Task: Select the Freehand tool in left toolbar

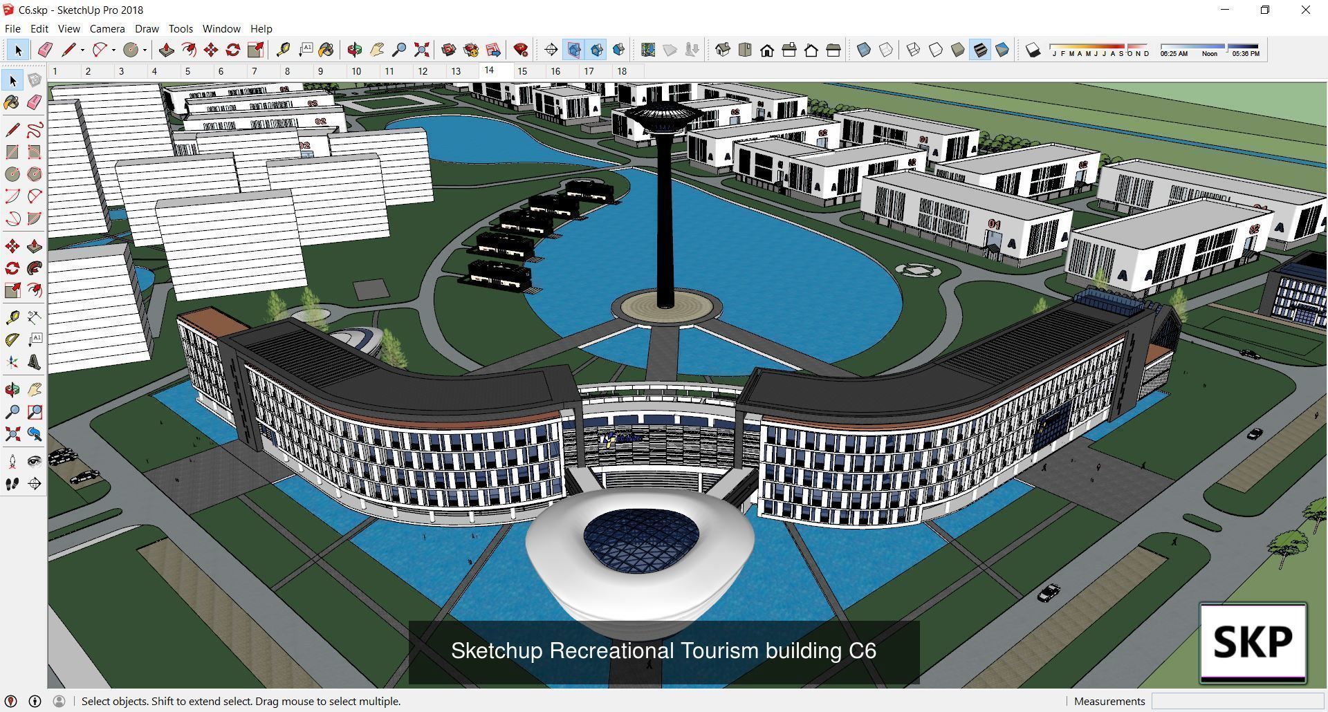Action: pos(35,129)
